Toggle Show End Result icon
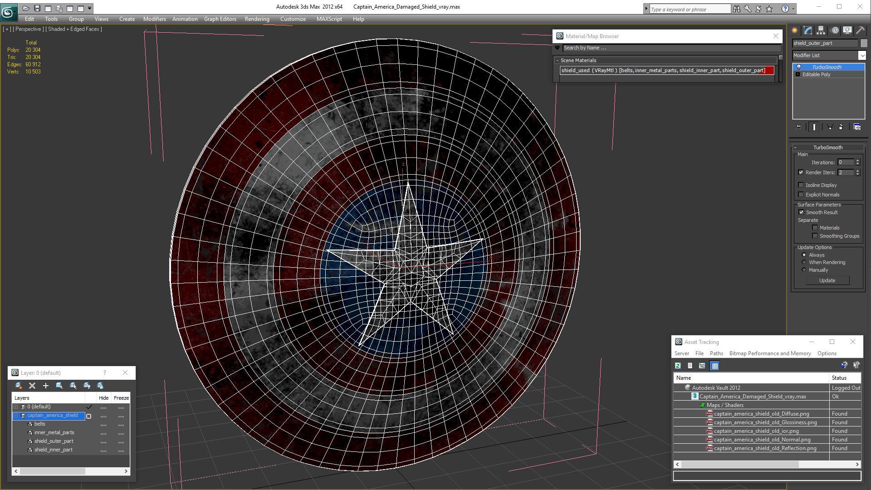This screenshot has width=871, height=490. point(814,127)
